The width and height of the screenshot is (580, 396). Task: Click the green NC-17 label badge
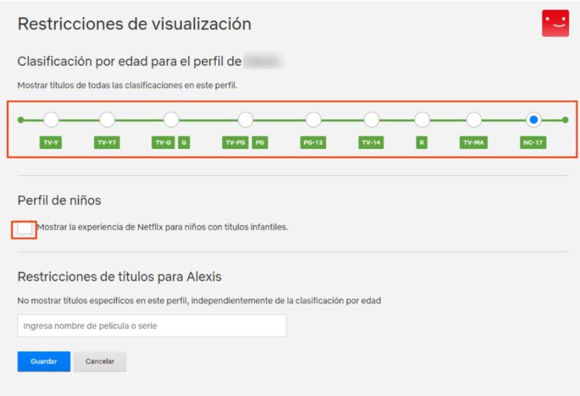534,142
